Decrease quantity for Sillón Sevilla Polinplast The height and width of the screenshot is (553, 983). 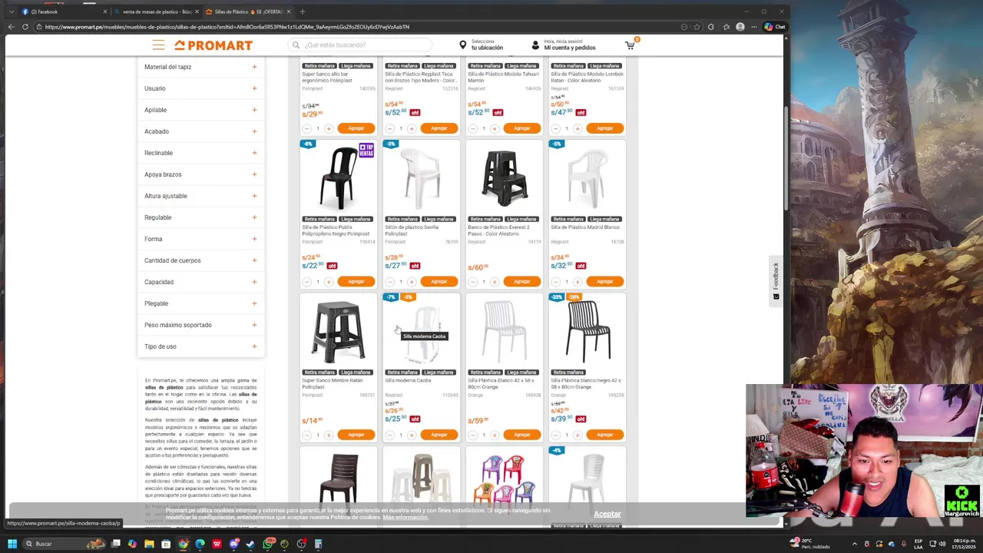[x=389, y=281]
